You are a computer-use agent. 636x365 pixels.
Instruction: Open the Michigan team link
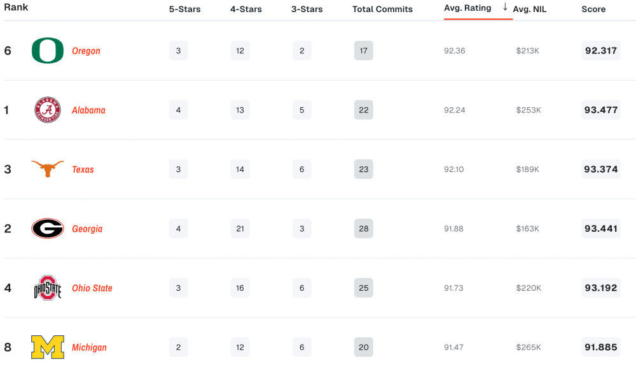coord(89,348)
